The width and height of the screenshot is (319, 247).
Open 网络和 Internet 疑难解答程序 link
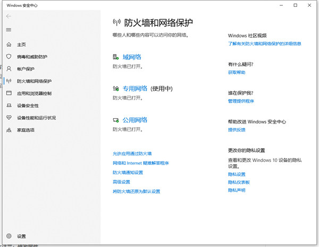(141, 163)
